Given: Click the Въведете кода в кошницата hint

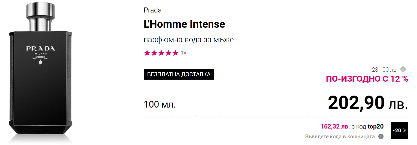Looking at the screenshot, I should pyautogui.click(x=340, y=137).
